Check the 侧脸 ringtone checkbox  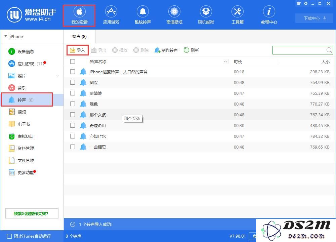pos(73,82)
